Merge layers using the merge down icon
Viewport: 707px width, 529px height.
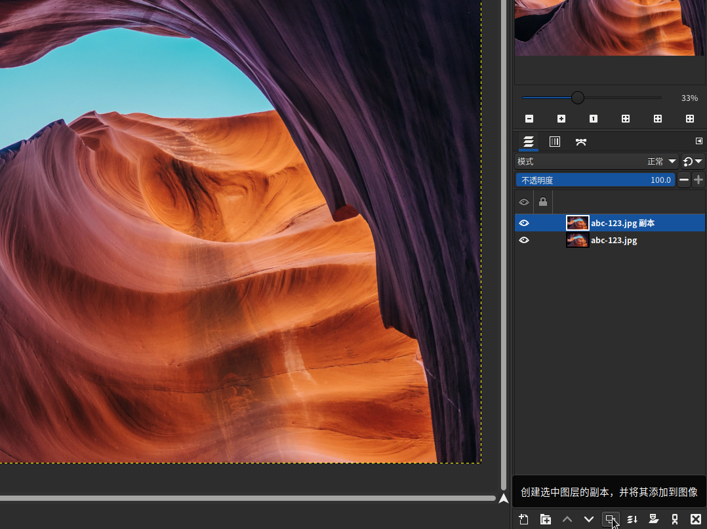[x=632, y=519]
